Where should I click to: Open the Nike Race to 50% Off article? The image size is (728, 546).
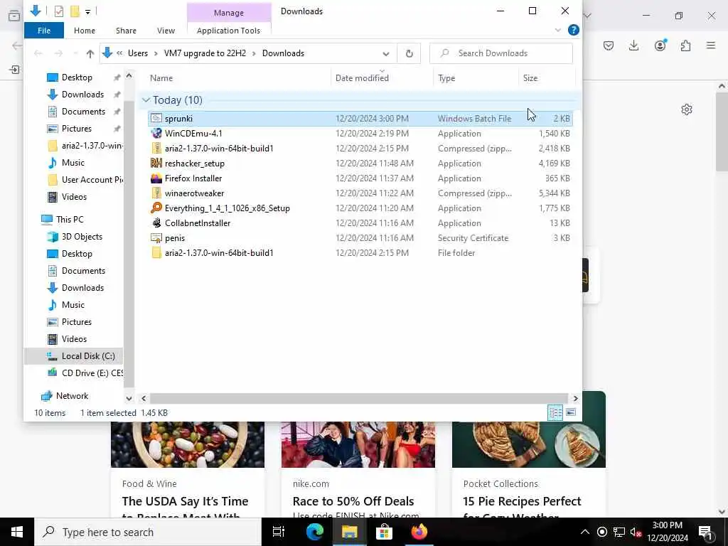click(353, 501)
